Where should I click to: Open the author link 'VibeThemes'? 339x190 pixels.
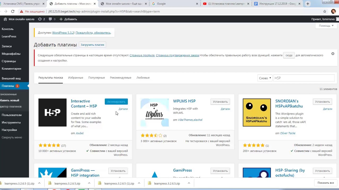(185, 120)
